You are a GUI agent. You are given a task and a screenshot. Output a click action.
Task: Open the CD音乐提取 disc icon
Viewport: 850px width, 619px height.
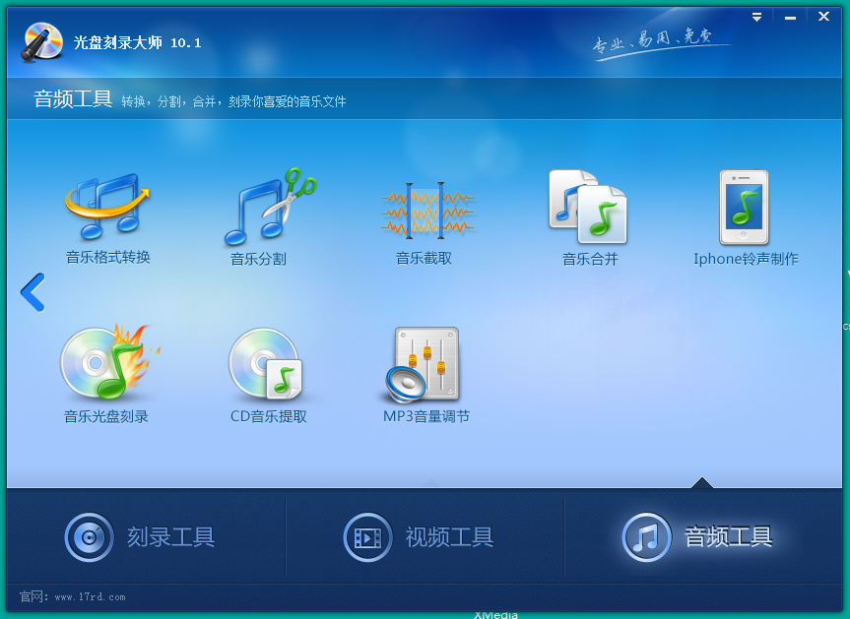pyautogui.click(x=266, y=364)
